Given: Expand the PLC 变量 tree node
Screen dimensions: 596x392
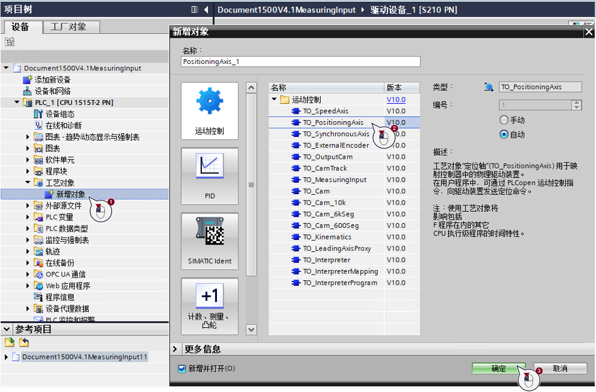Looking at the screenshot, I should point(28,217).
